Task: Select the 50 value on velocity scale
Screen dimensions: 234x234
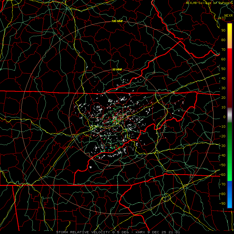Action: coord(223,69)
